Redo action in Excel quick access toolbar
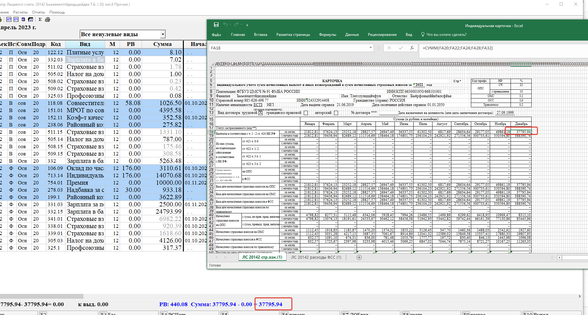Viewport: 588px width, 315px height. (x=236, y=25)
